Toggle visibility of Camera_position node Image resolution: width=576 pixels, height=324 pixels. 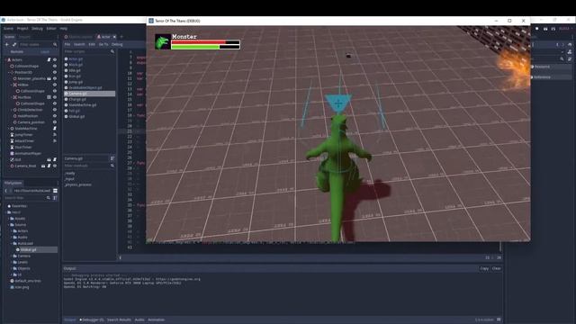pyautogui.click(x=55, y=122)
